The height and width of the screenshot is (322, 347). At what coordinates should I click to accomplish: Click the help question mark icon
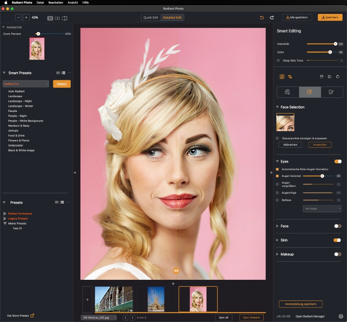pyautogui.click(x=341, y=316)
